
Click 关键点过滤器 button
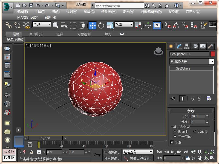[141, 158]
